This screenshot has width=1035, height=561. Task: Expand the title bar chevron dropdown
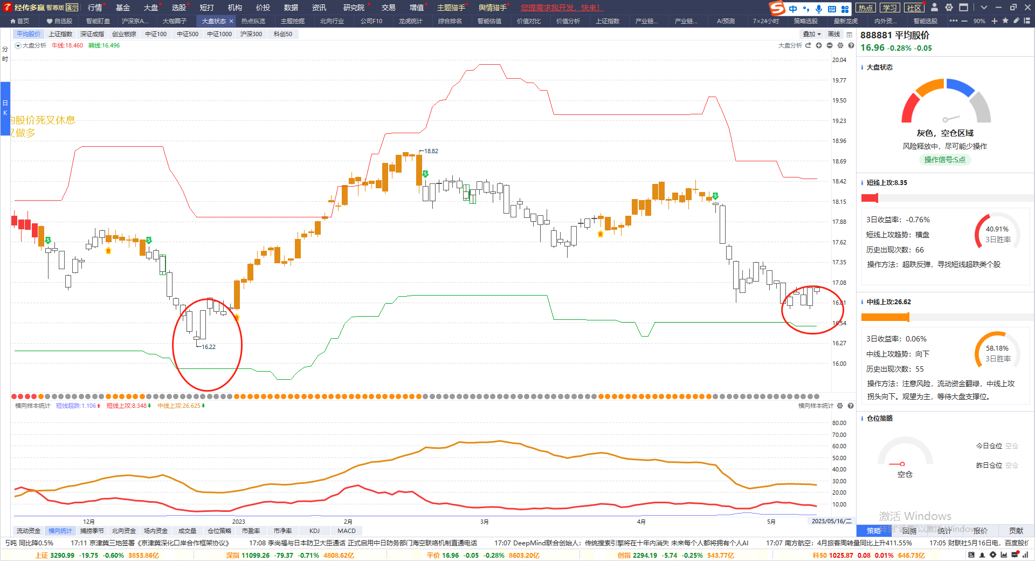984,8
